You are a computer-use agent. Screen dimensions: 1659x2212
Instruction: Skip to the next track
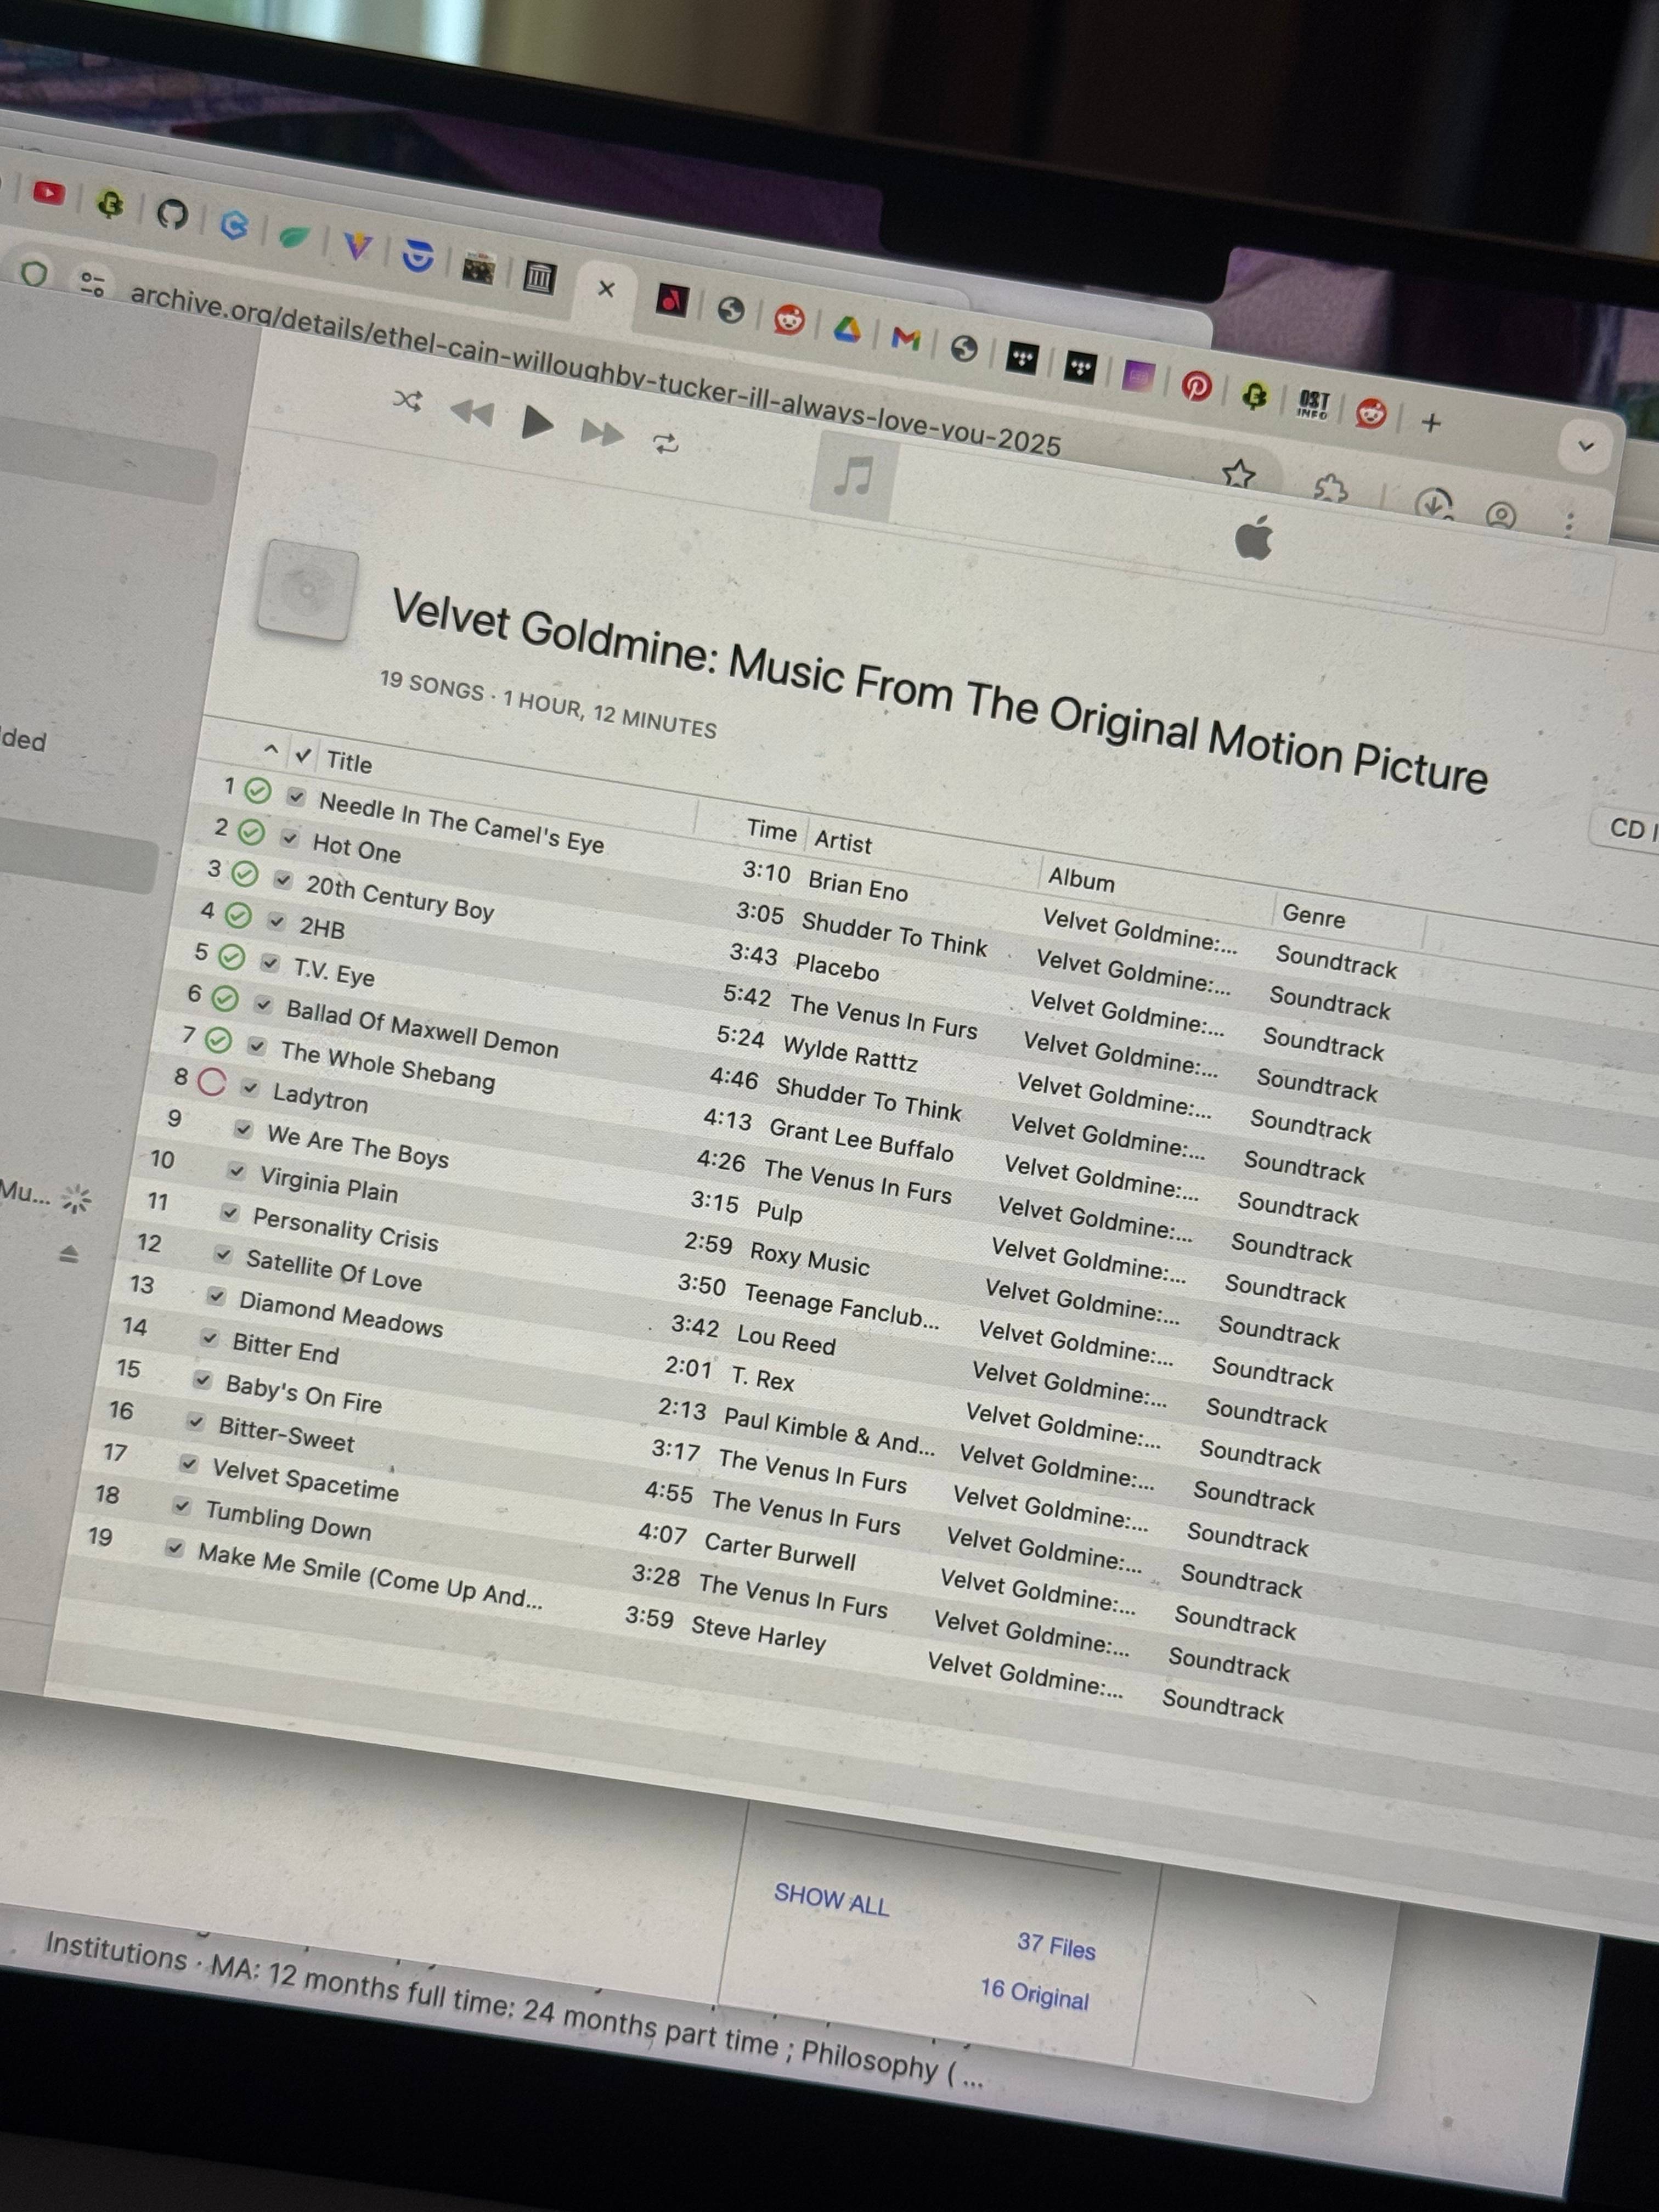coord(602,433)
